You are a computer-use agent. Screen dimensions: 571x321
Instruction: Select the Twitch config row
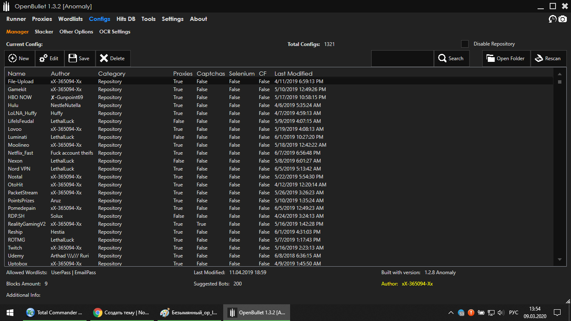[279, 248]
